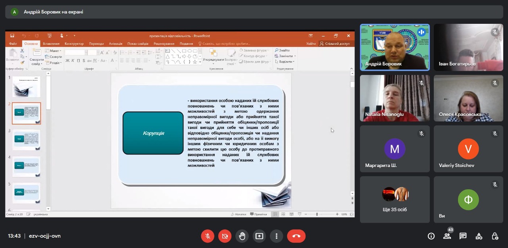The height and width of the screenshot is (248, 508).
Task: Select the oval shape in shapes gallery
Action: (190, 51)
